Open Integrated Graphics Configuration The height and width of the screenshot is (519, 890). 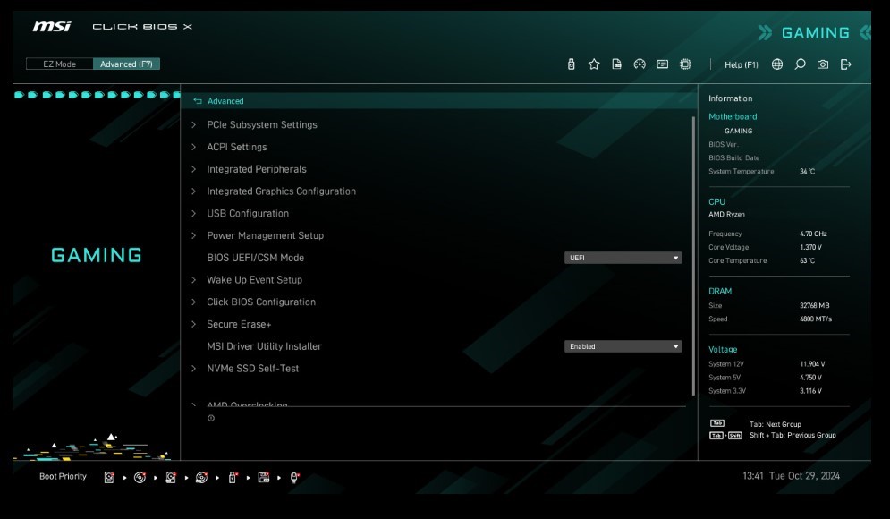pyautogui.click(x=281, y=191)
